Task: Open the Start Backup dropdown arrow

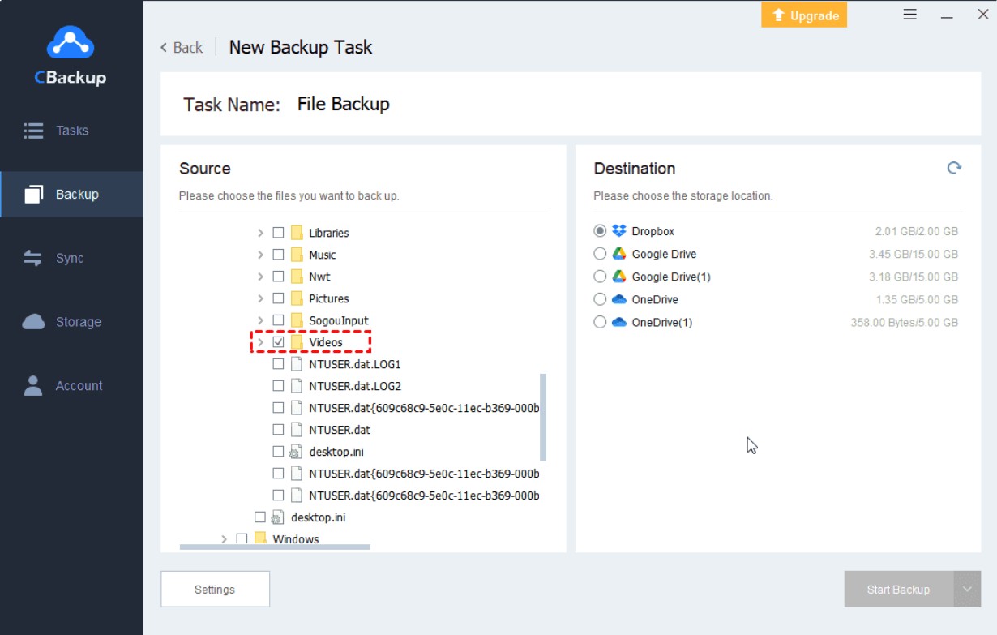Action: (967, 590)
